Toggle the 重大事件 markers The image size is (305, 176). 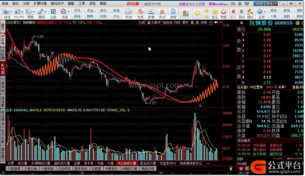pyautogui.click(x=154, y=23)
